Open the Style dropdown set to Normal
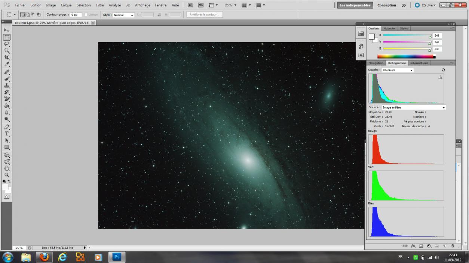The width and height of the screenshot is (469, 263). pyautogui.click(x=123, y=15)
